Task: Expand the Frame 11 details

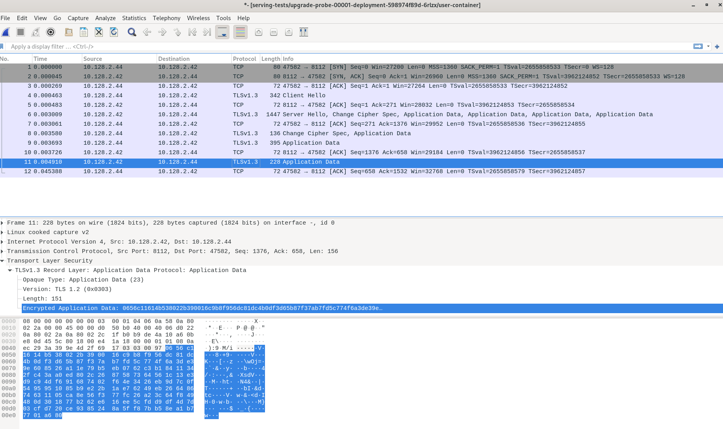Action: click(x=2, y=223)
